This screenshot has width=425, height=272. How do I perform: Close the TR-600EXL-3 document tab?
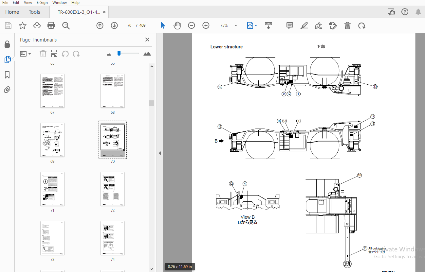(x=104, y=12)
